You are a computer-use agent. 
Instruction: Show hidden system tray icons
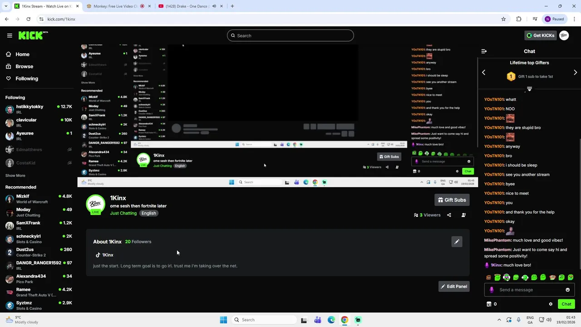click(499, 320)
